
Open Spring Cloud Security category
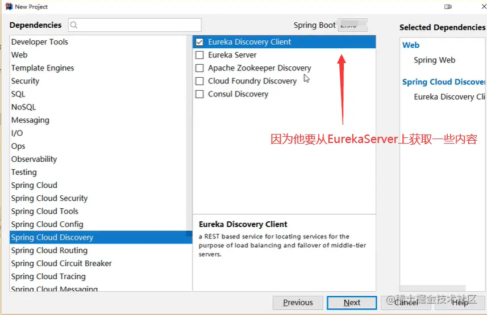point(98,198)
